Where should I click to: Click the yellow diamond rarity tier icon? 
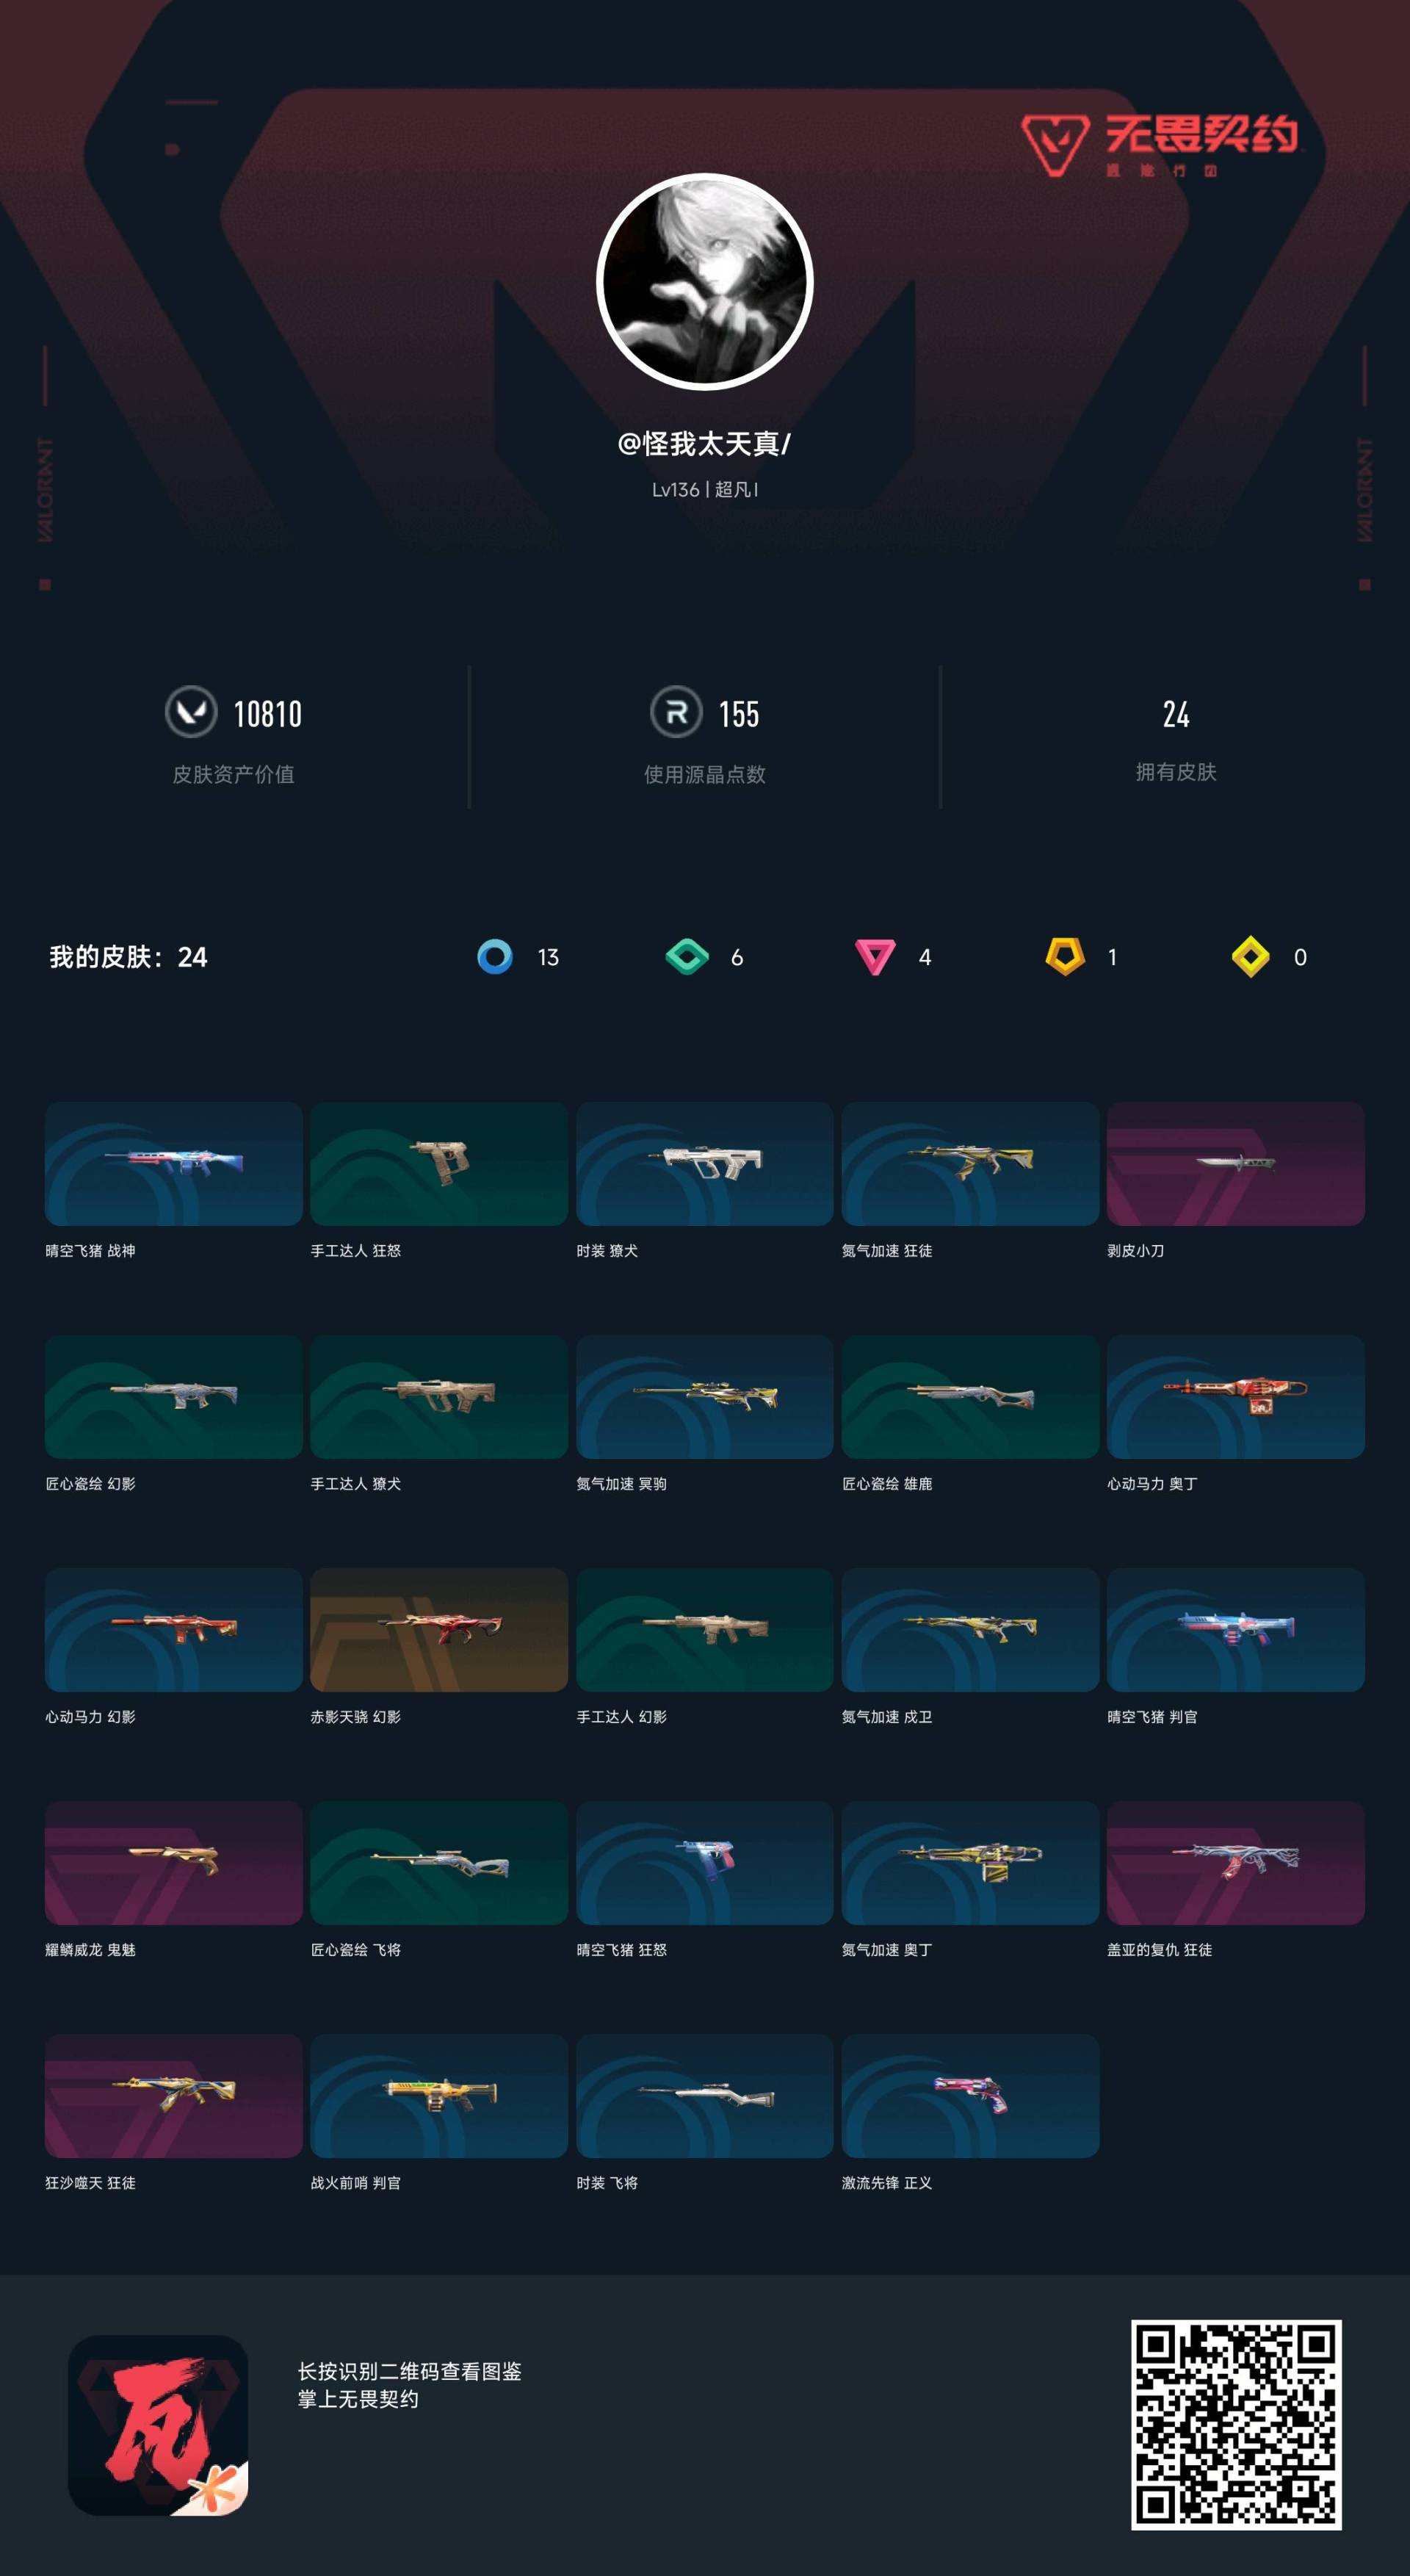coord(1251,957)
